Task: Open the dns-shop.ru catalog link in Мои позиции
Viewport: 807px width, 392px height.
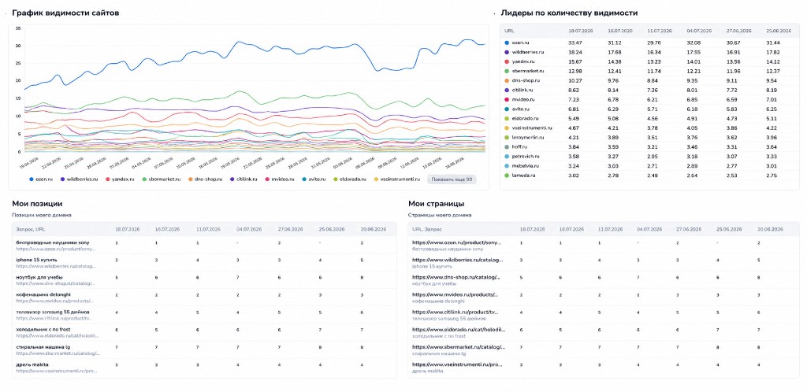Action: 56,283
